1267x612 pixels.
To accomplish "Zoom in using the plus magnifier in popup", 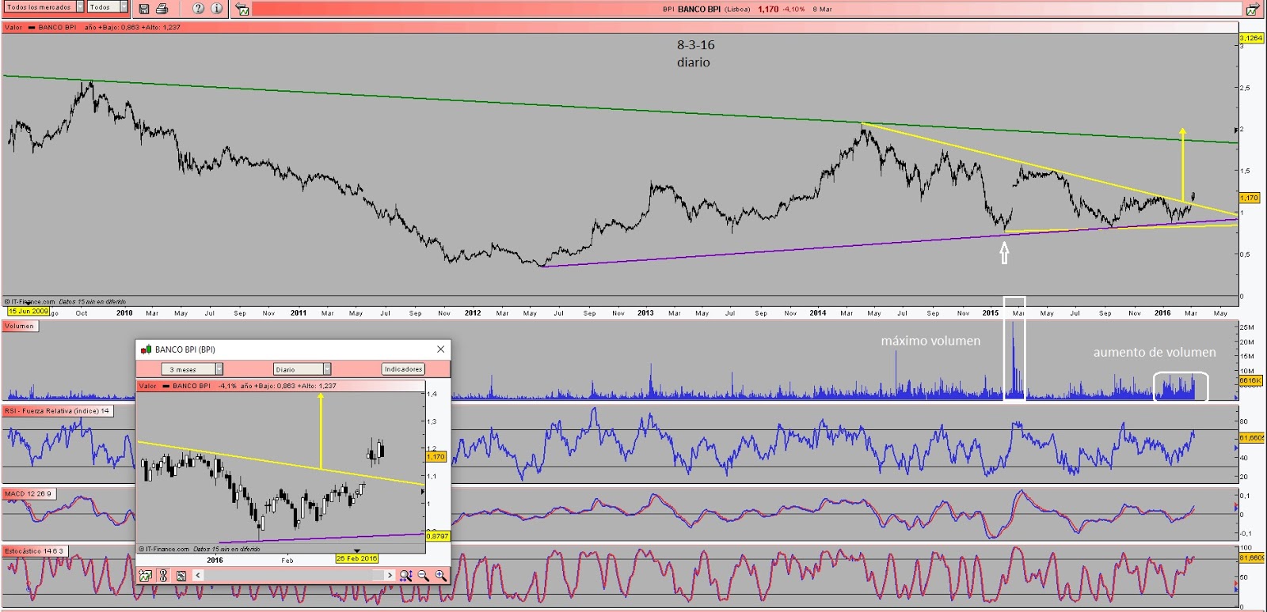I will [x=441, y=576].
